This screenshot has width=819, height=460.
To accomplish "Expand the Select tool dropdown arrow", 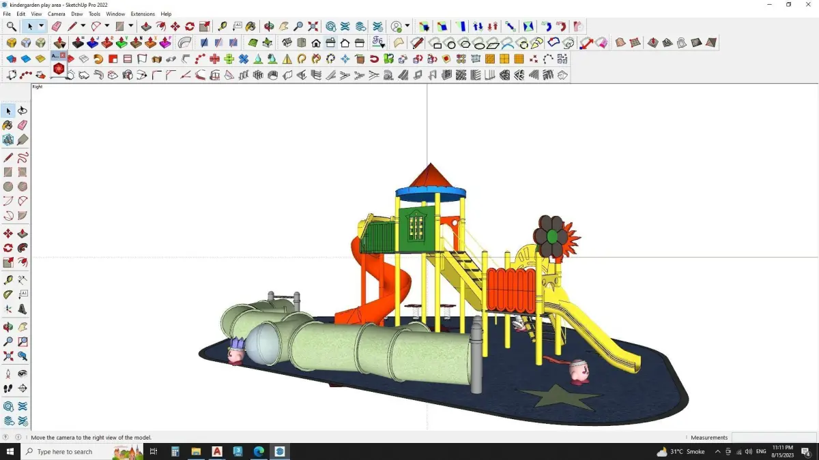I will [x=41, y=27].
